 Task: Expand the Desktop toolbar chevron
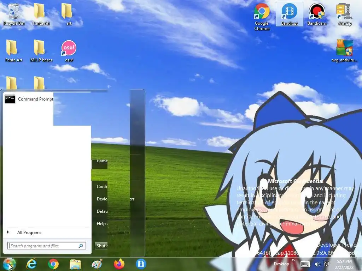coord(293,260)
